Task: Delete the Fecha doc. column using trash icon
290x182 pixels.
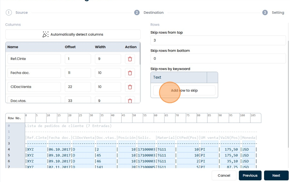Action: [x=130, y=73]
